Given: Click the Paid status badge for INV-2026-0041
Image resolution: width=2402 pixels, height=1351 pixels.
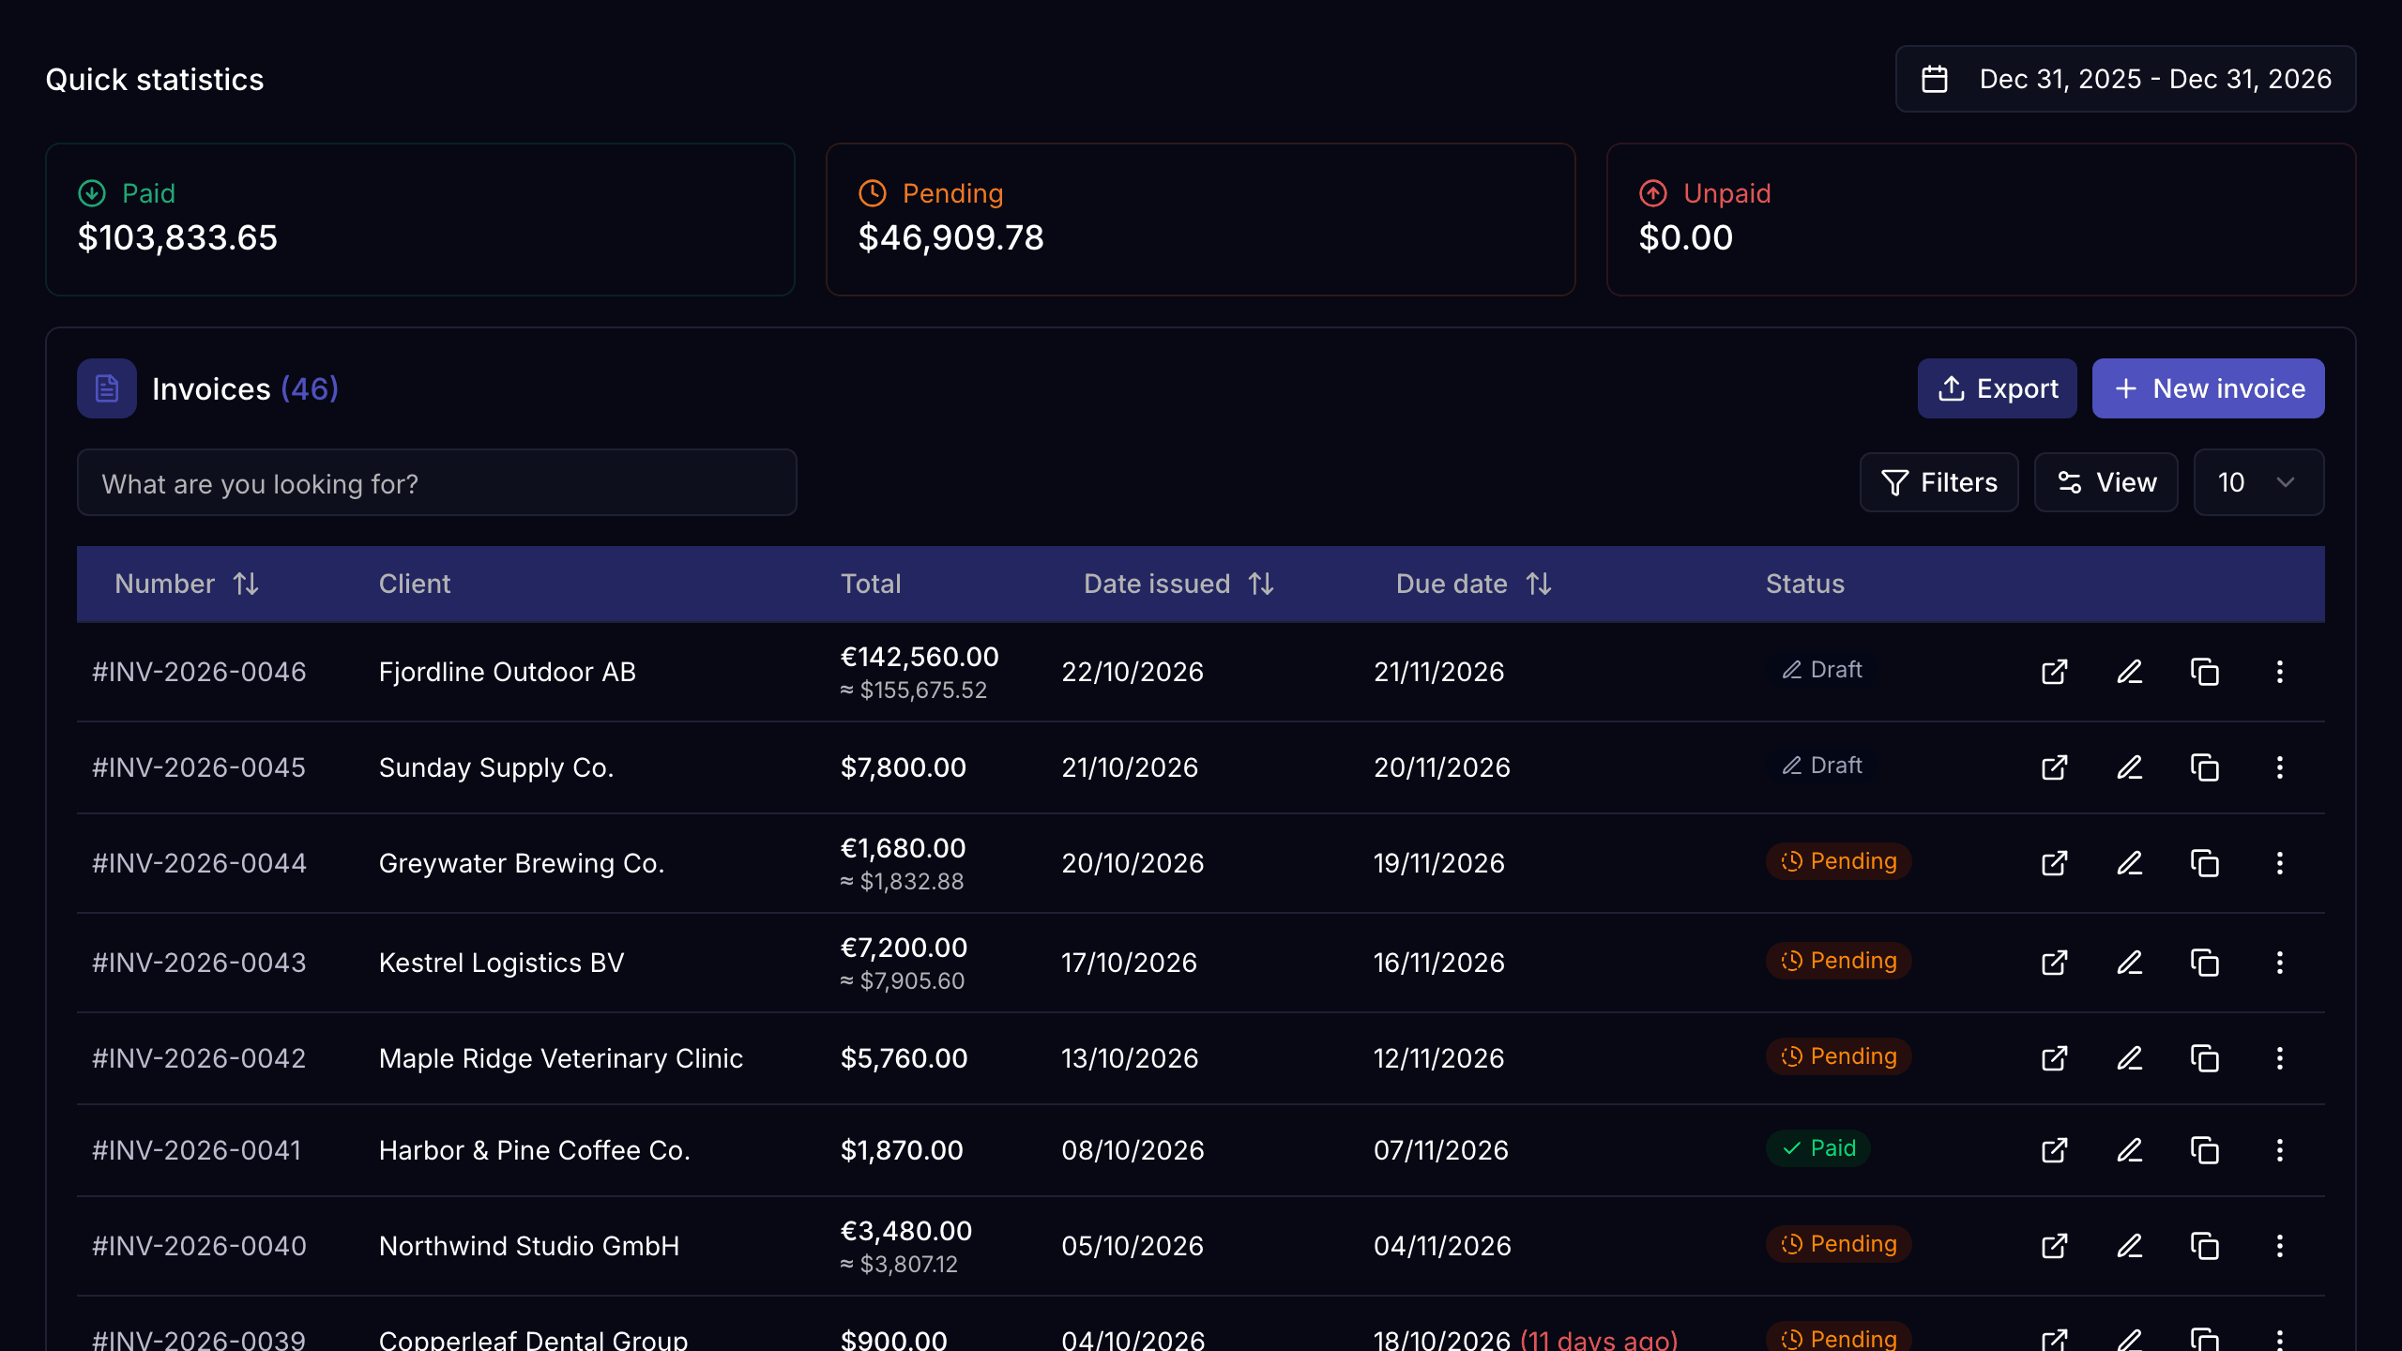Looking at the screenshot, I should (x=1818, y=1148).
